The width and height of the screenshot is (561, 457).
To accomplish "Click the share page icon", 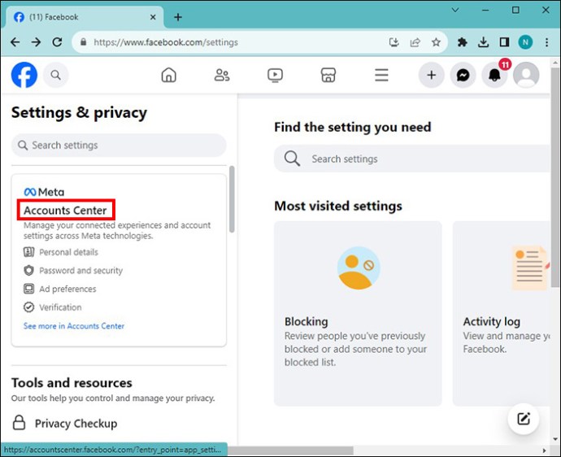I will [x=415, y=42].
